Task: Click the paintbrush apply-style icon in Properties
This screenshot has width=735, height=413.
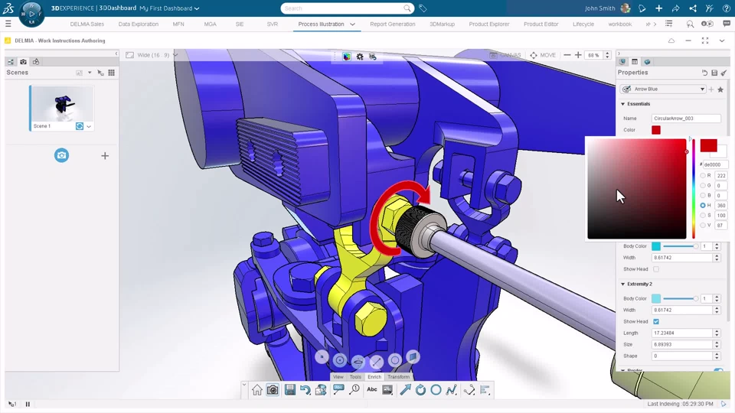Action: click(x=724, y=73)
